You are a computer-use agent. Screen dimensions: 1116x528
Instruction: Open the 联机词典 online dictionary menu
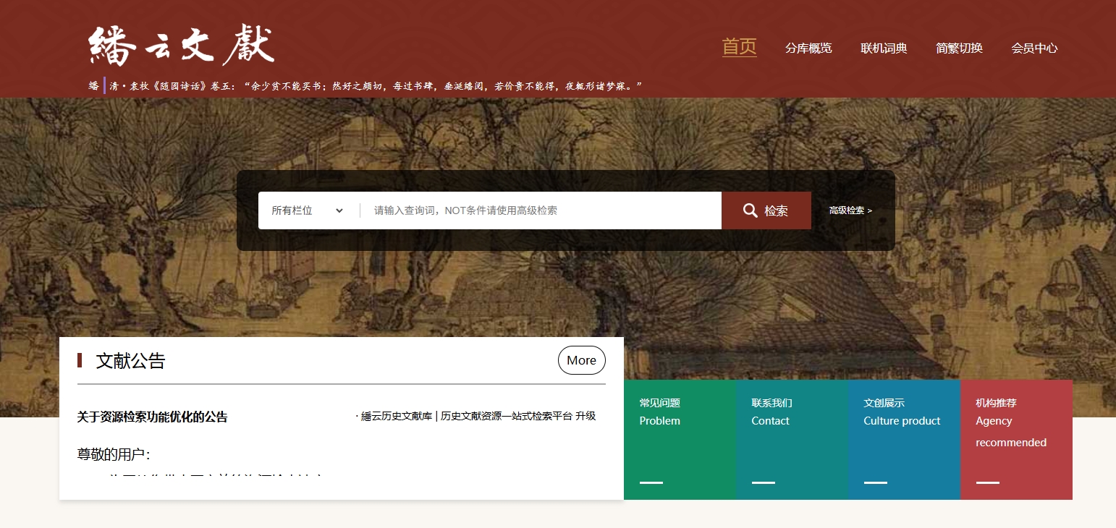click(884, 48)
